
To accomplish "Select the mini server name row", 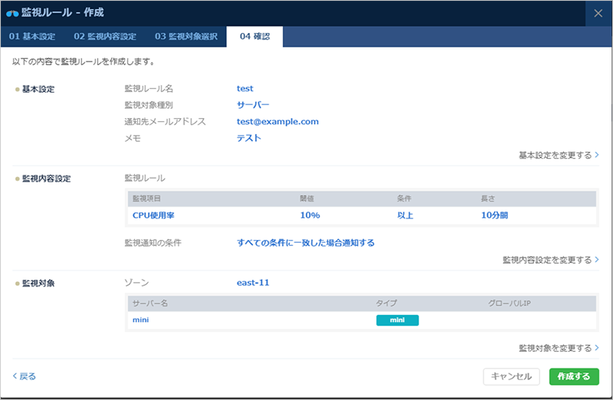I will (140, 320).
